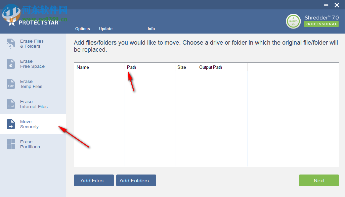345x197 pixels.
Task: Choose the Erase Internet Files html icon
Action: [11, 104]
